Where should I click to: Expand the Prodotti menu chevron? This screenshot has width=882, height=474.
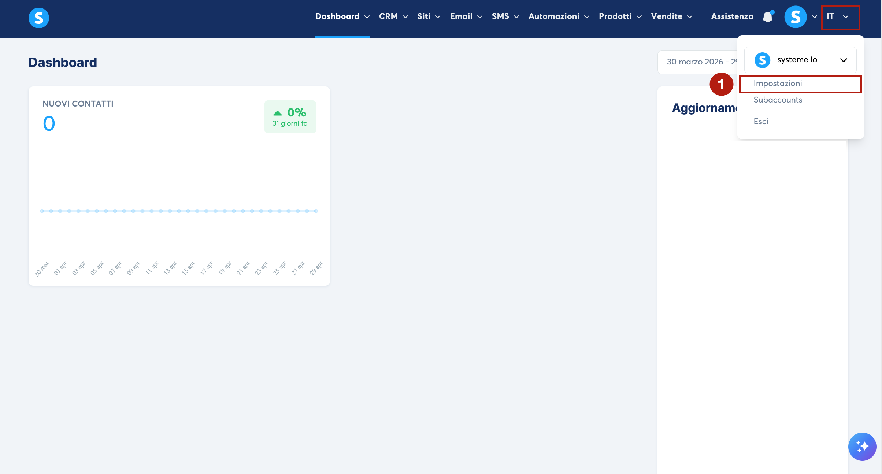(x=639, y=17)
